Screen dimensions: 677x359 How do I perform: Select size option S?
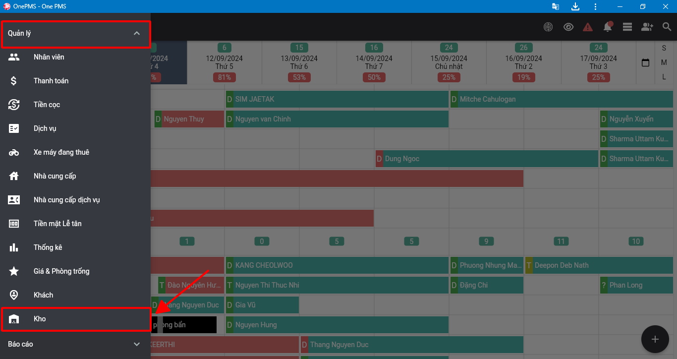(664, 48)
